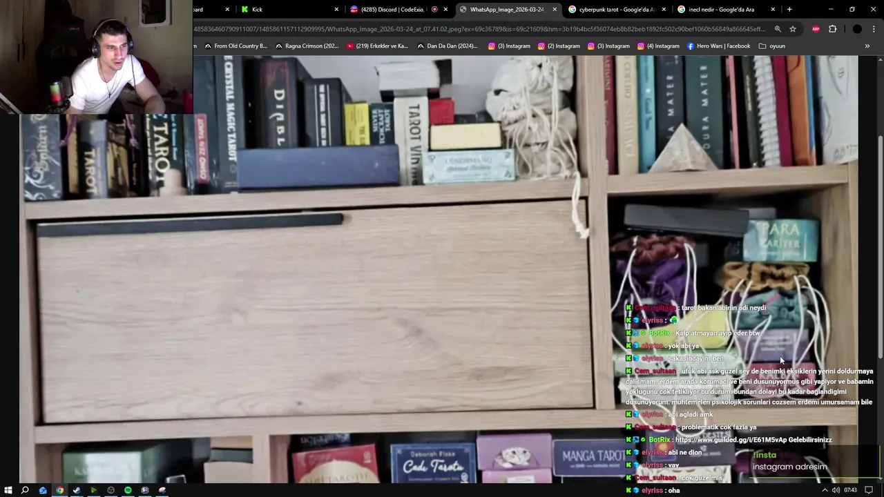Viewport: 884px width, 497px height.
Task: Open From Old Country B... bookmark
Action: coord(236,46)
